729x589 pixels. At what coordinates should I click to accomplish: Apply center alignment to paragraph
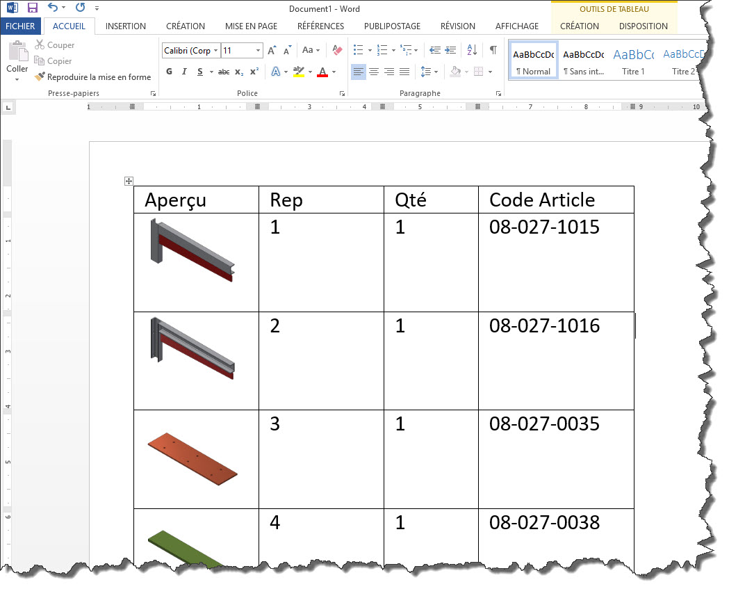click(x=374, y=72)
